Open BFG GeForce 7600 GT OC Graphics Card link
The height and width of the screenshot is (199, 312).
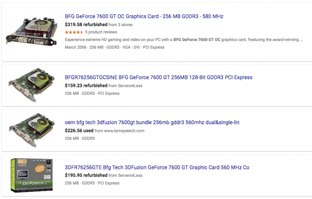pos(144,16)
